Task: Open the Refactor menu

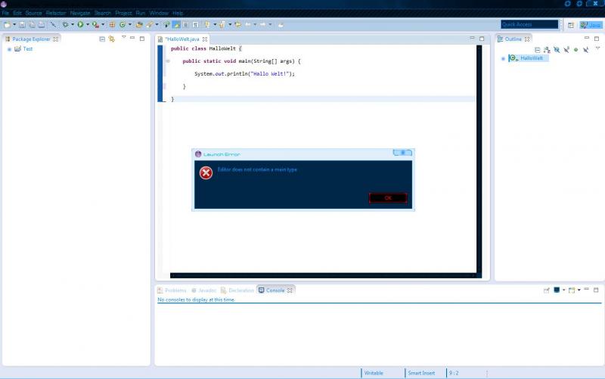Action: pyautogui.click(x=55, y=13)
